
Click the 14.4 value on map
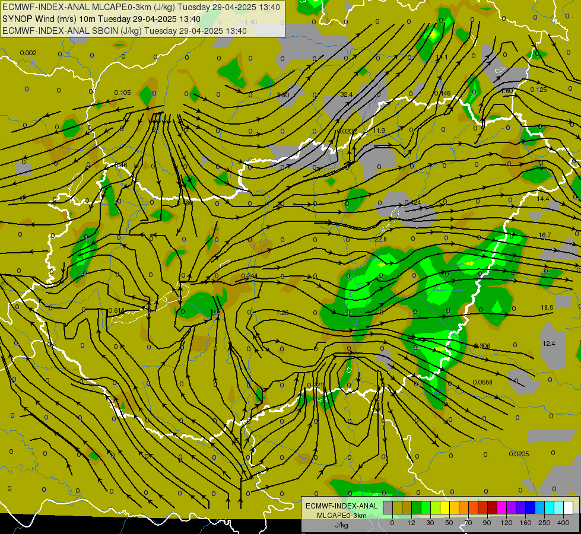pyautogui.click(x=543, y=199)
